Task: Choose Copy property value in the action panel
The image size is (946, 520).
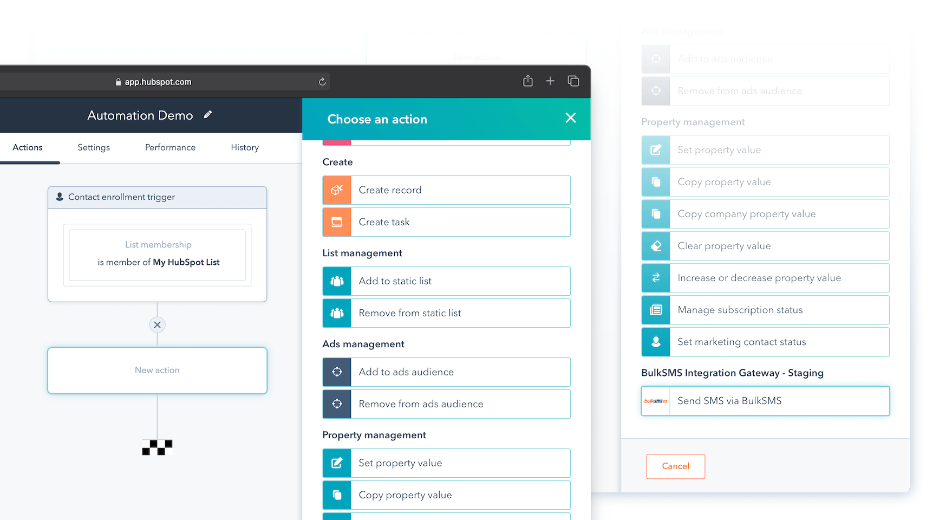Action: point(446,495)
